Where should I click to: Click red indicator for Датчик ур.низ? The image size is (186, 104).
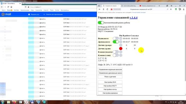(121, 49)
